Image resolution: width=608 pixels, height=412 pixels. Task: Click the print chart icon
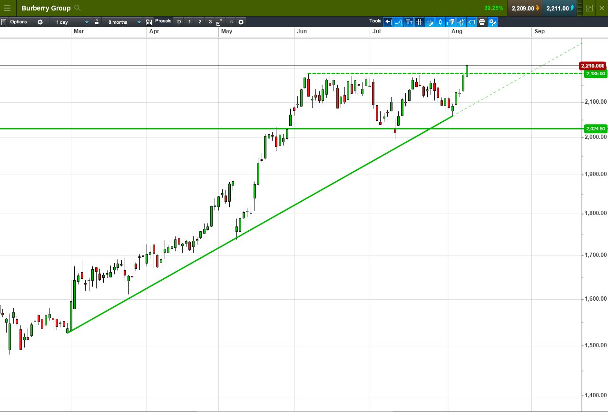pos(482,22)
